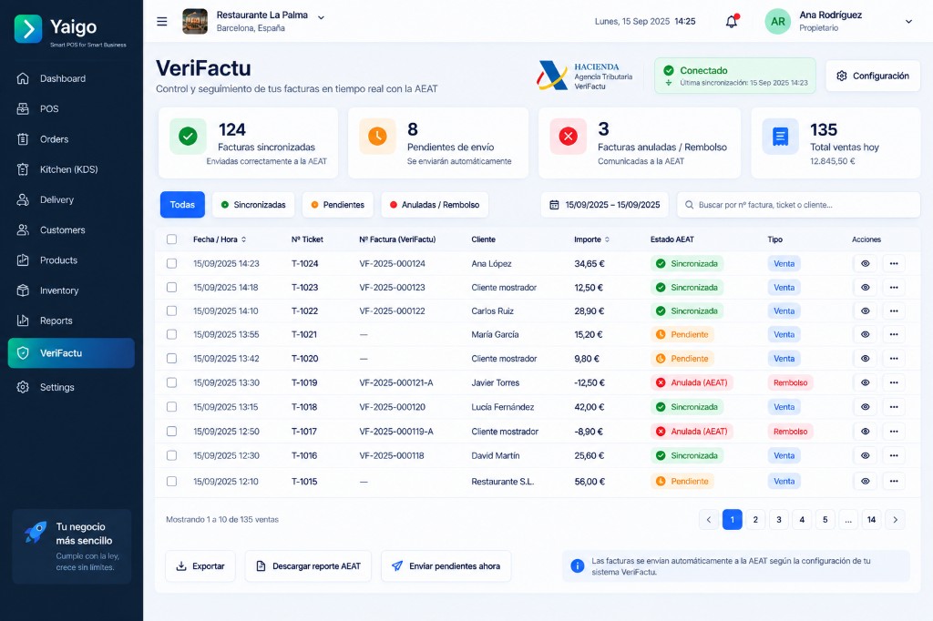
Task: Go to page 2
Action: coord(755,519)
